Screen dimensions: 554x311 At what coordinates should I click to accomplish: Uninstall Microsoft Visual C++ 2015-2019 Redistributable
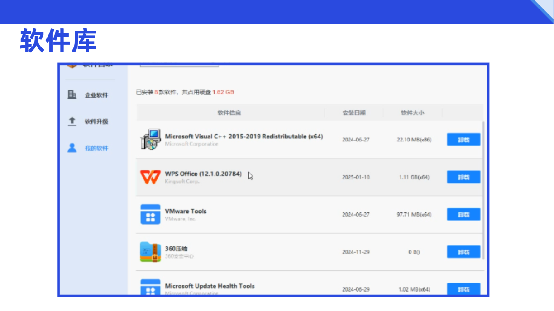point(463,140)
